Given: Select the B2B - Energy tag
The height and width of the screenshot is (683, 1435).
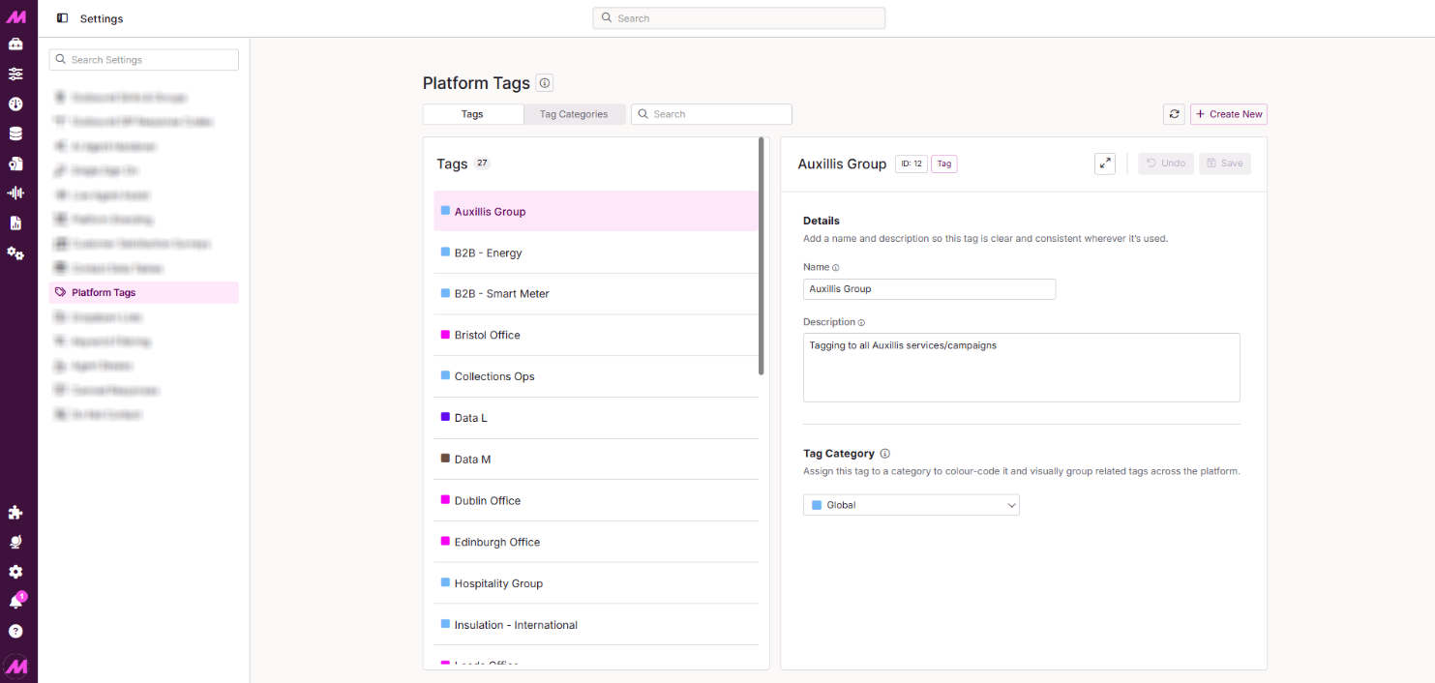Looking at the screenshot, I should 596,252.
